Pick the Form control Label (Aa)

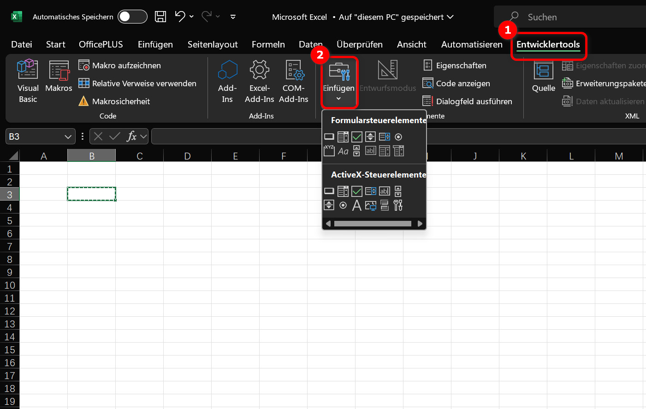pyautogui.click(x=343, y=151)
